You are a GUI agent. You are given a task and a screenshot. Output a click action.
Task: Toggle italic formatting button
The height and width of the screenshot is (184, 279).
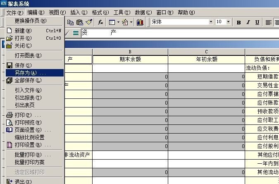point(248,22)
